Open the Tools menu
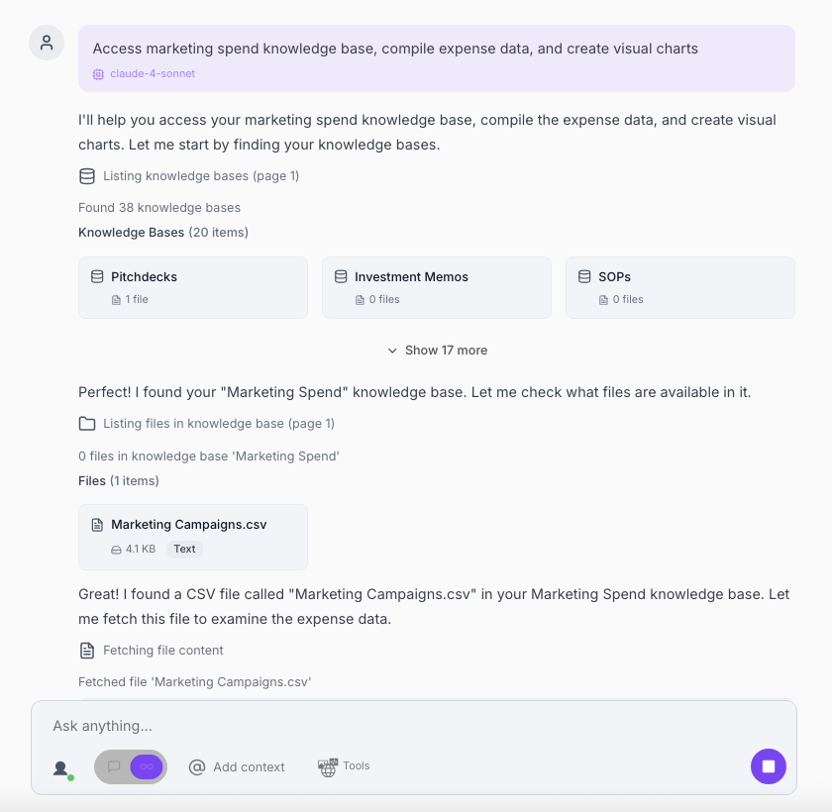 [344, 766]
